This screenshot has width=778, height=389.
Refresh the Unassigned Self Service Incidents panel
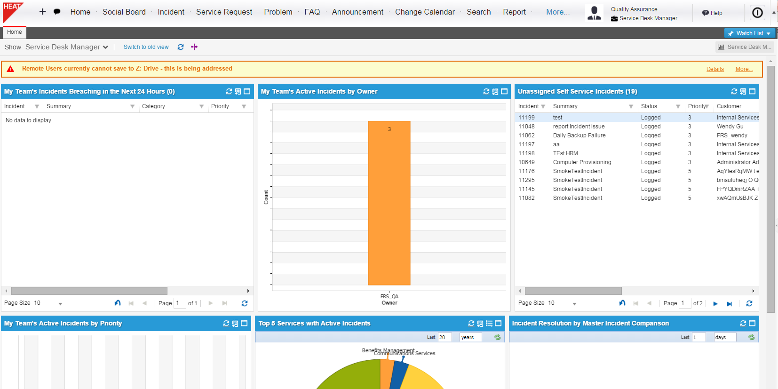click(x=734, y=92)
